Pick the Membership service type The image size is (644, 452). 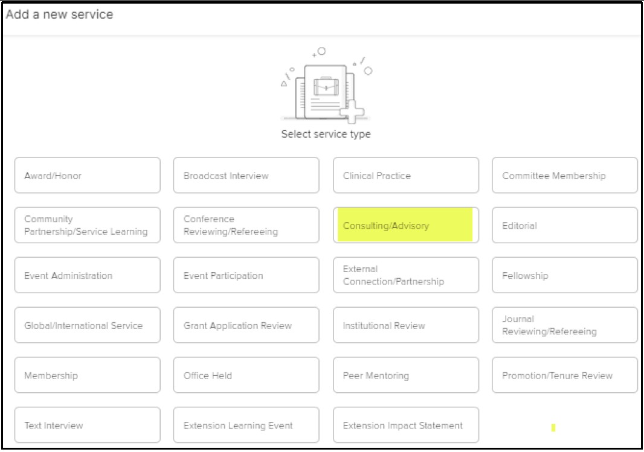pos(88,375)
